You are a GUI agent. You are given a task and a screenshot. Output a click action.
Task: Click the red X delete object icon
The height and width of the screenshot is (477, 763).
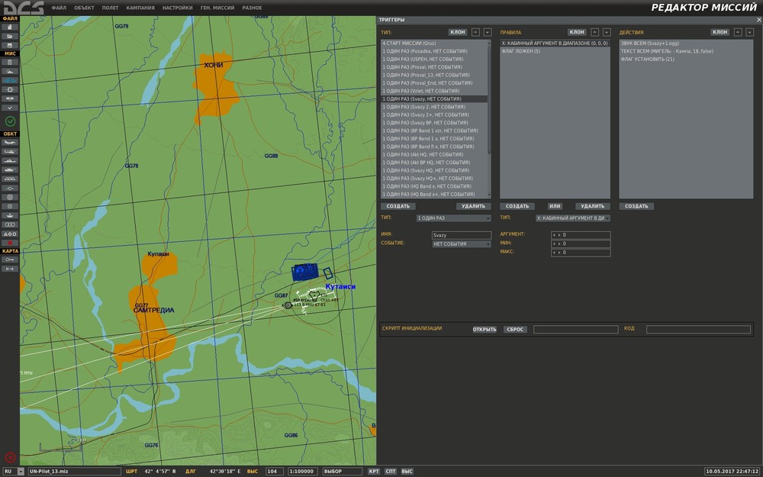point(10,243)
